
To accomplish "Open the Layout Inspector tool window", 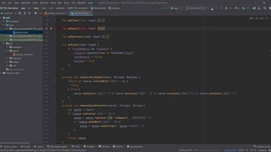I will click(262, 147).
